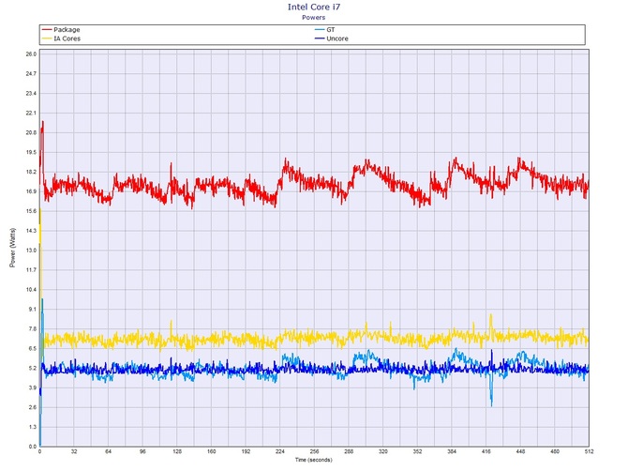The width and height of the screenshot is (628, 471).
Task: Click the Uncore legend entry
Action: pyautogui.click(x=332, y=38)
